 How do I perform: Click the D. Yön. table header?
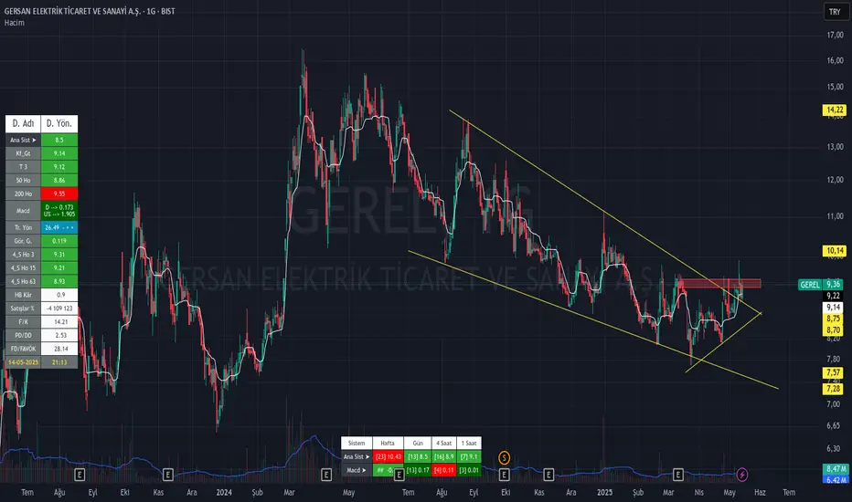point(59,124)
